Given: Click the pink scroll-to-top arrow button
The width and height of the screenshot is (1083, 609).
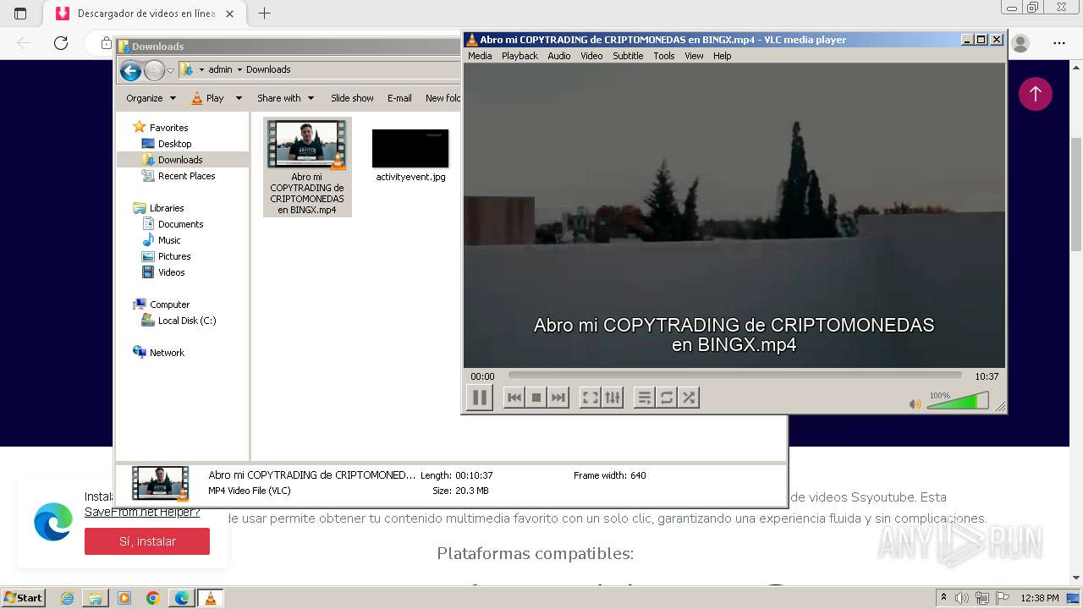Looking at the screenshot, I should pos(1035,94).
